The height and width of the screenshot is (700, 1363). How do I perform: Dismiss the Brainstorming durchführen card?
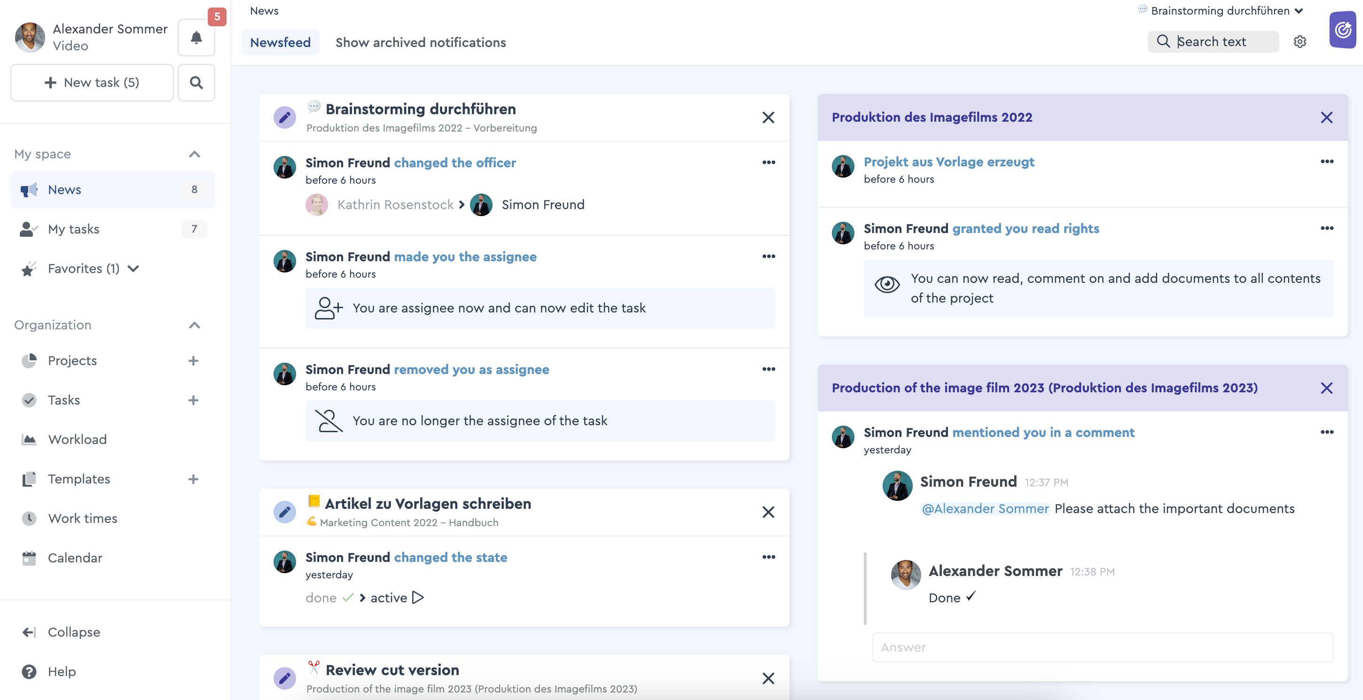pyautogui.click(x=768, y=117)
